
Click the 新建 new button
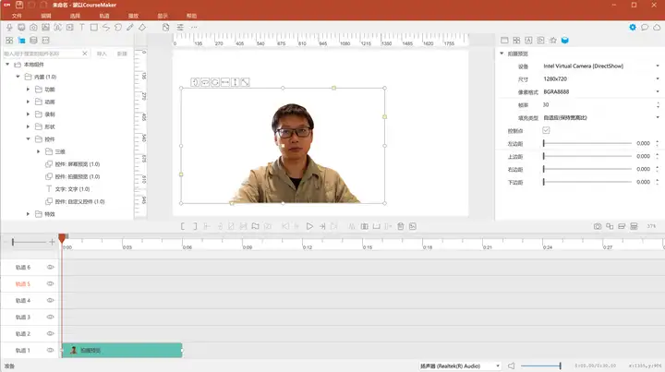coord(122,54)
